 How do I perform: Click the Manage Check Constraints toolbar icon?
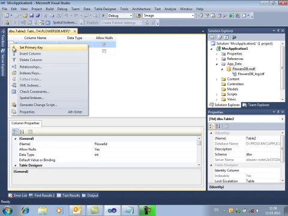(48, 23)
